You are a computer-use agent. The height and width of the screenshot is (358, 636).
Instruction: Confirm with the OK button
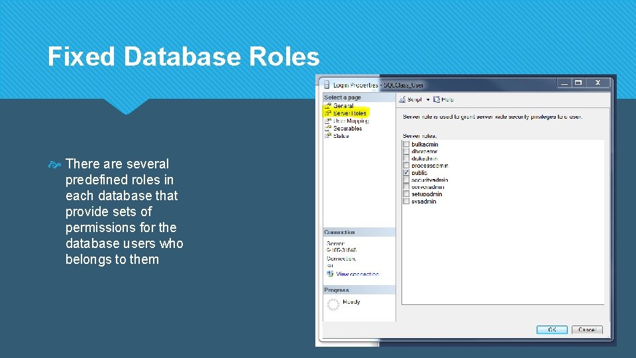(552, 329)
